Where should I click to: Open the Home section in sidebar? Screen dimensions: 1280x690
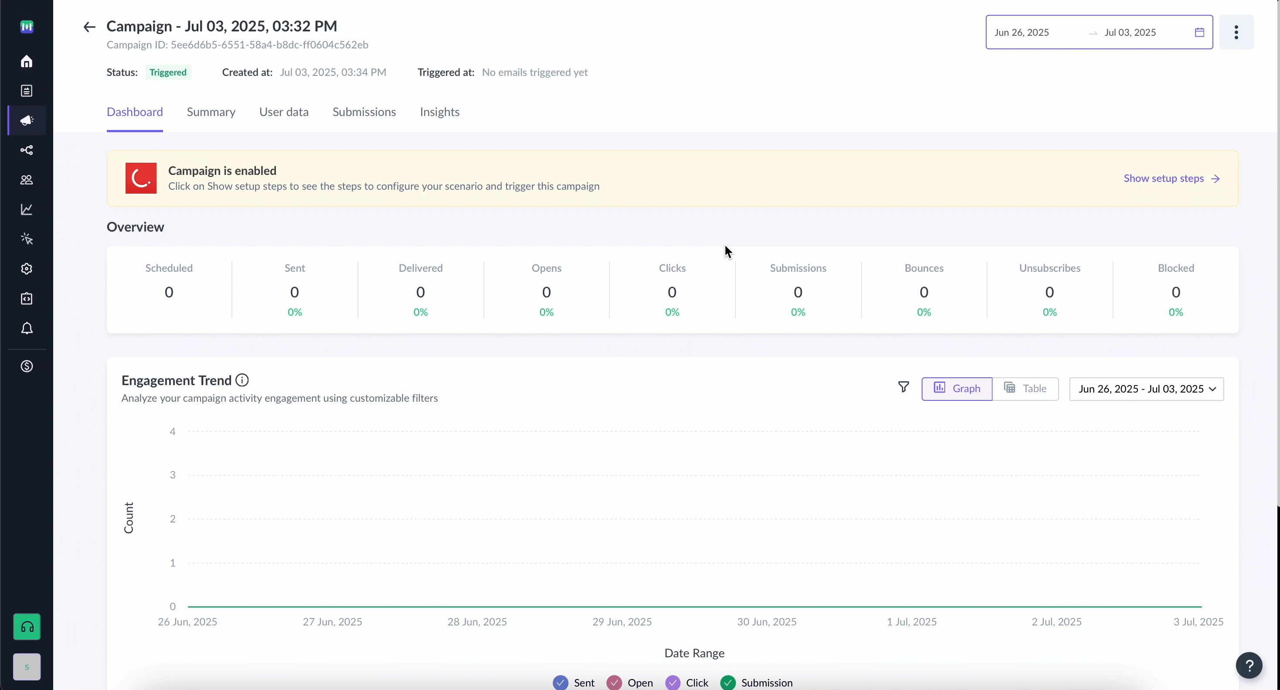tap(26, 61)
